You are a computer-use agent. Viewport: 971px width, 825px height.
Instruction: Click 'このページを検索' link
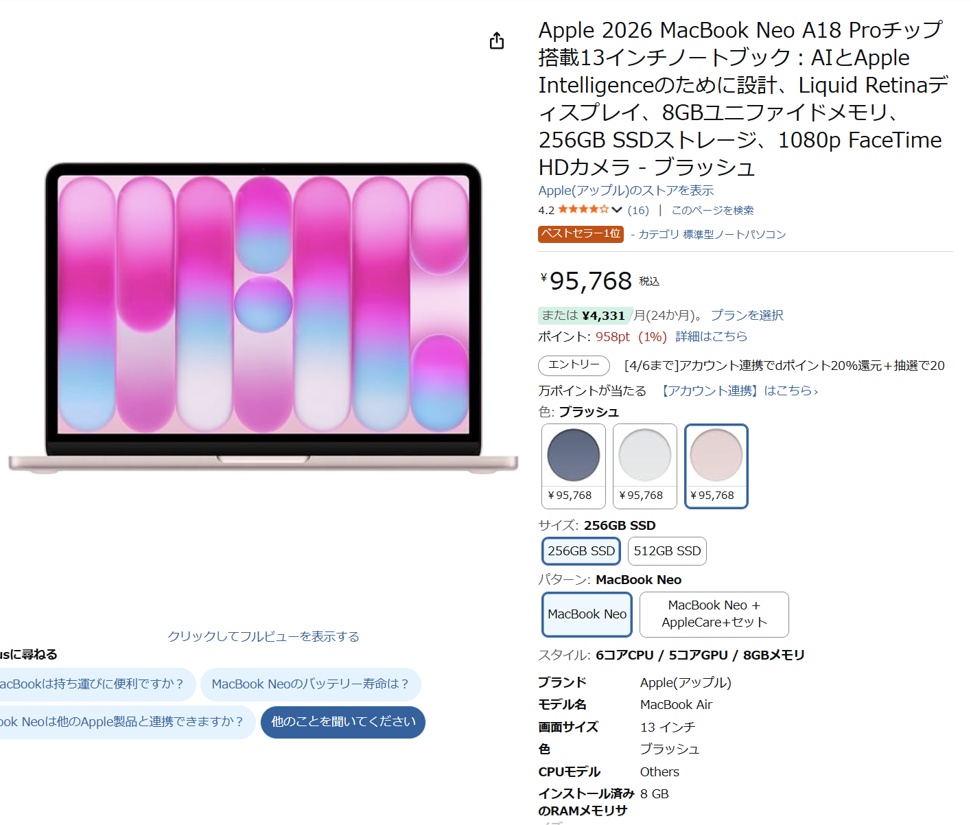coord(712,210)
